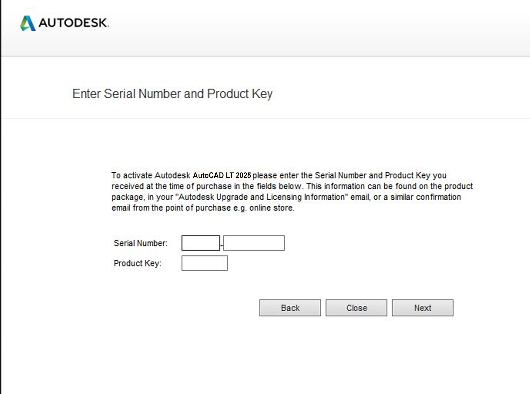Go back with the Back button
This screenshot has width=530, height=394.
pos(290,308)
